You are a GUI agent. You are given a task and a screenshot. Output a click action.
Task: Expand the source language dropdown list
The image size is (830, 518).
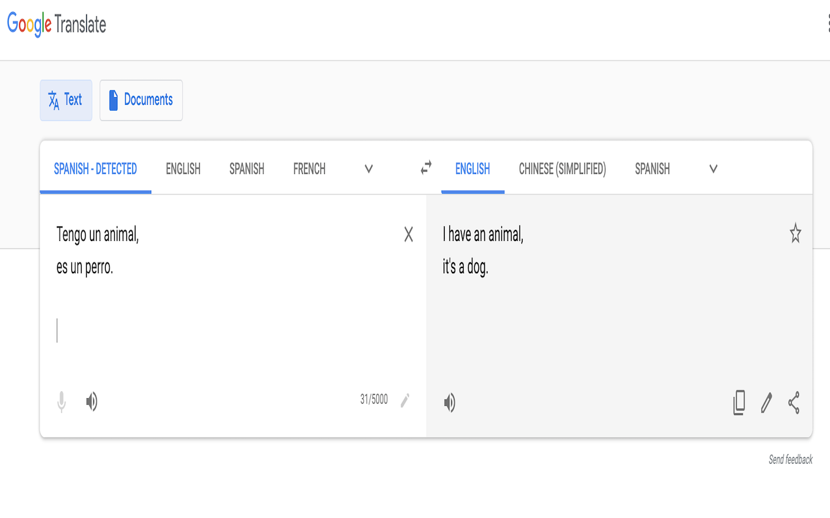369,169
